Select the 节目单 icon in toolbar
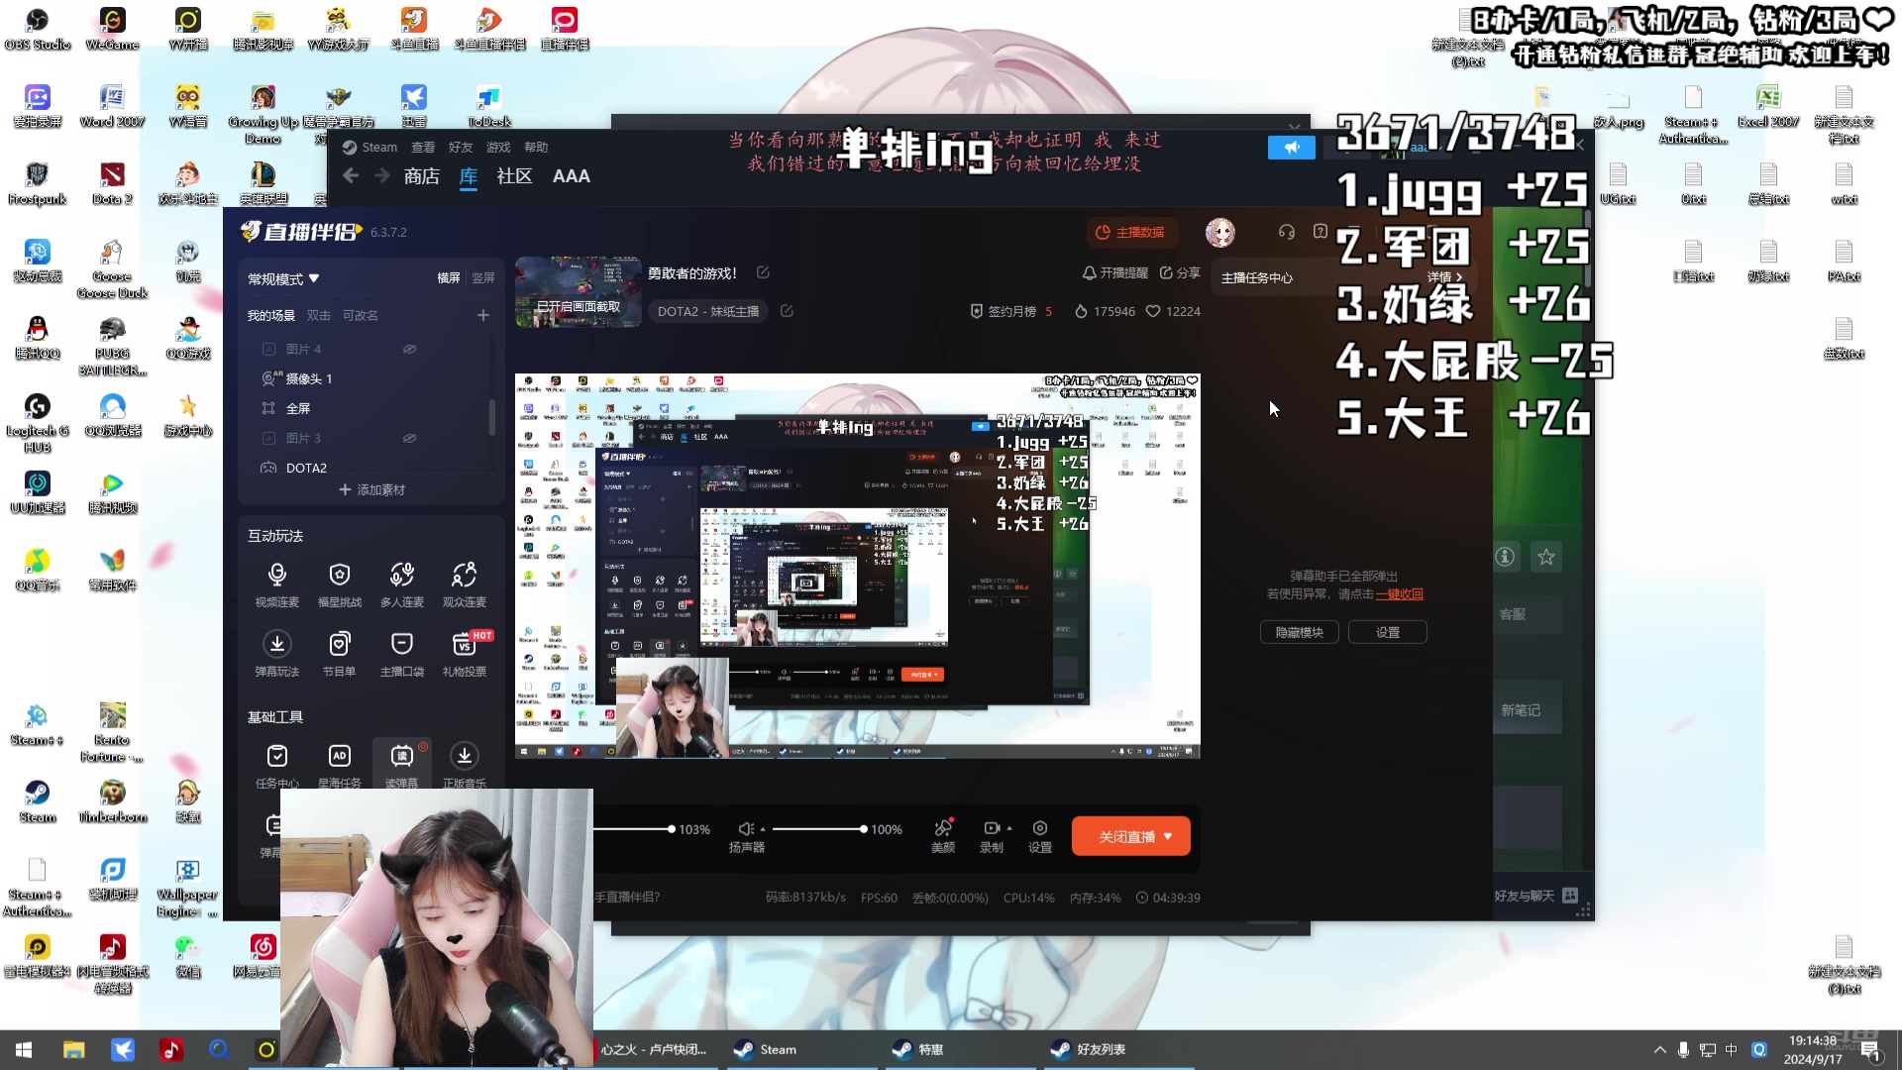 point(340,644)
